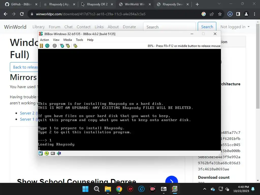260x195 pixels.
Task: Close the WinWorld browser tab
Action: pos(150,4)
